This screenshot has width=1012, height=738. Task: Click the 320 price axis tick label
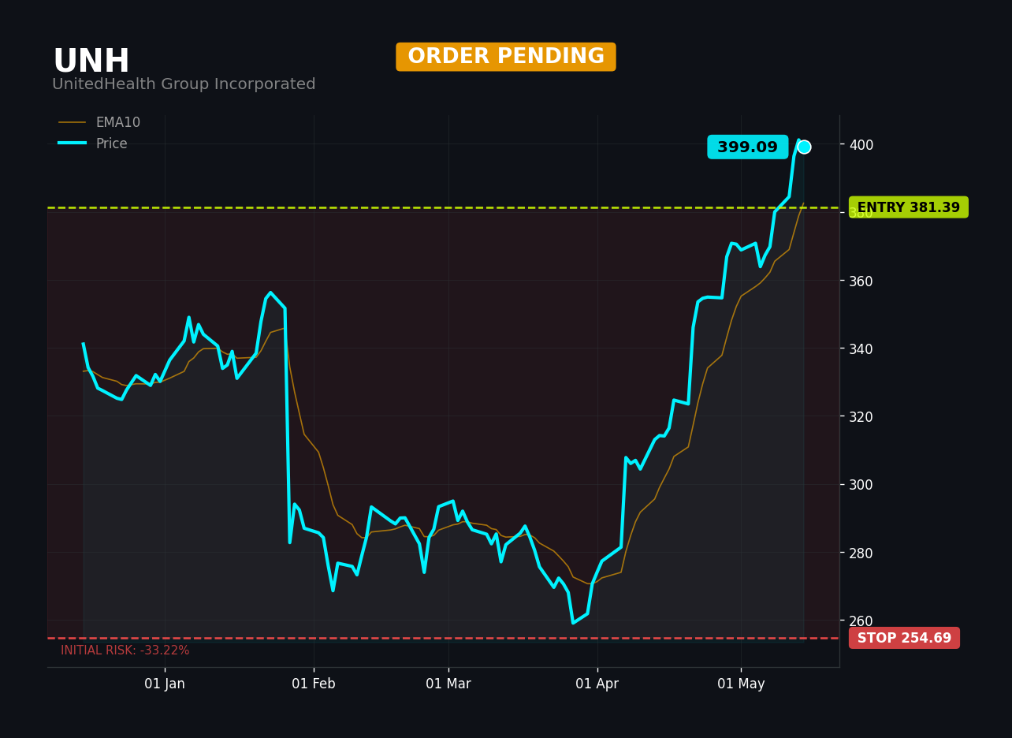pyautogui.click(x=861, y=416)
